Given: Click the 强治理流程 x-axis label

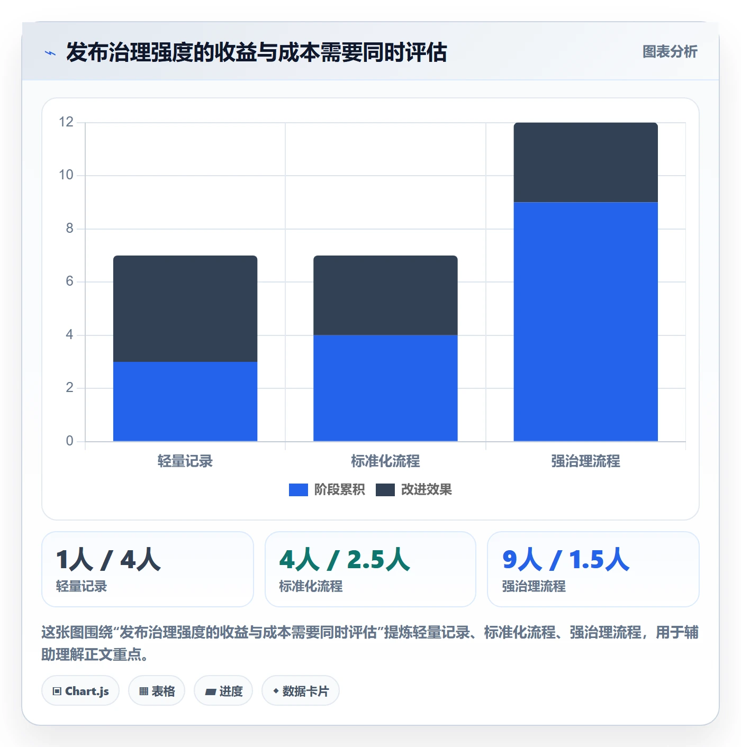Looking at the screenshot, I should (x=585, y=461).
